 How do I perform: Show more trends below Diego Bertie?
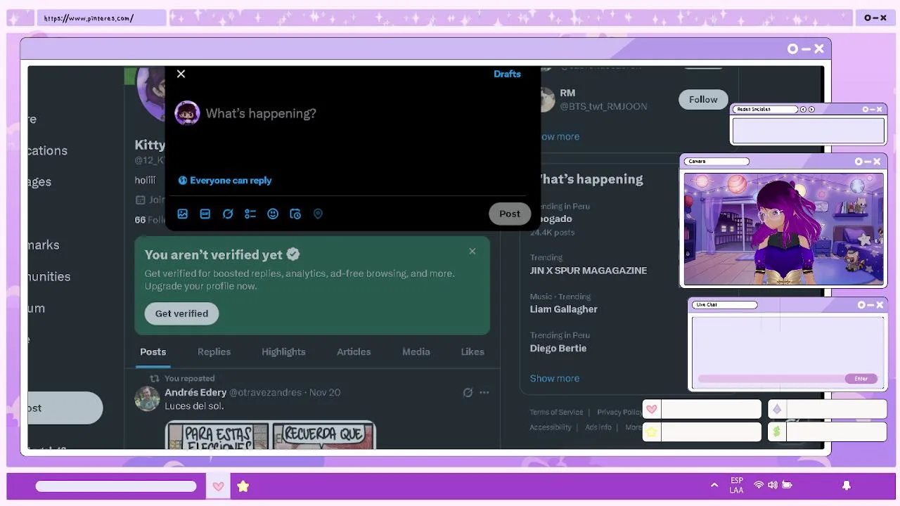(554, 378)
